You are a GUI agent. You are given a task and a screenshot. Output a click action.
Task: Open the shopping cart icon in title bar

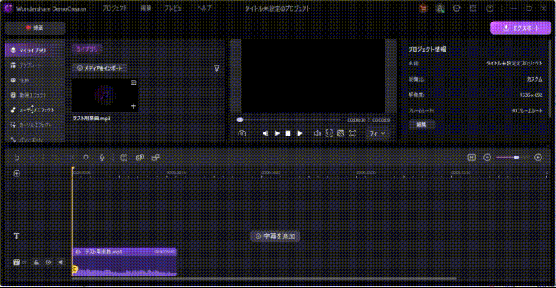(x=422, y=8)
